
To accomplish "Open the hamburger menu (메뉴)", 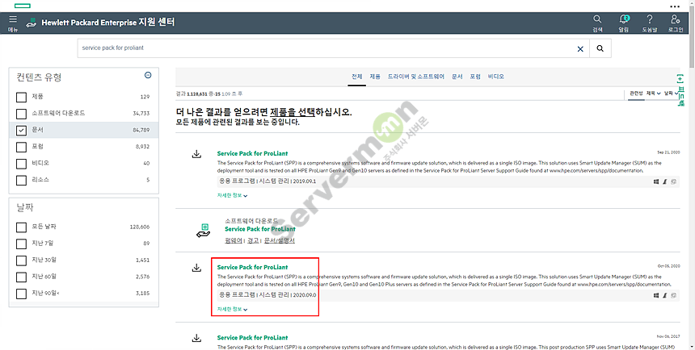I will point(13,23).
